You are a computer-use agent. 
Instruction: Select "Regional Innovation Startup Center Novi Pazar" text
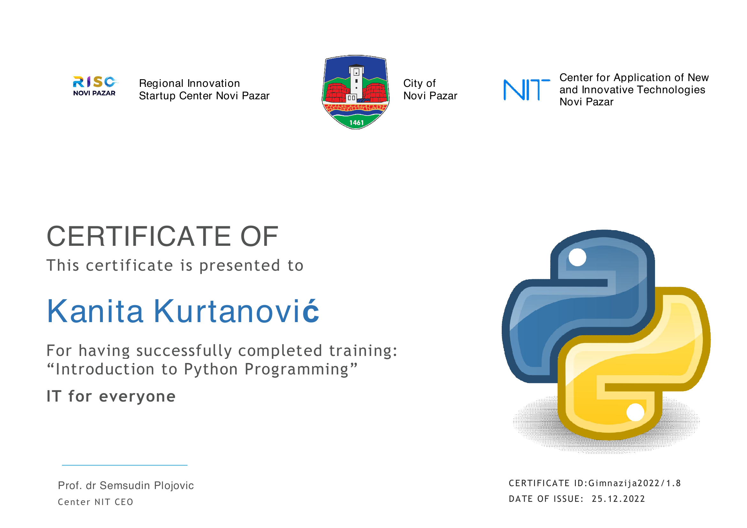(x=204, y=89)
